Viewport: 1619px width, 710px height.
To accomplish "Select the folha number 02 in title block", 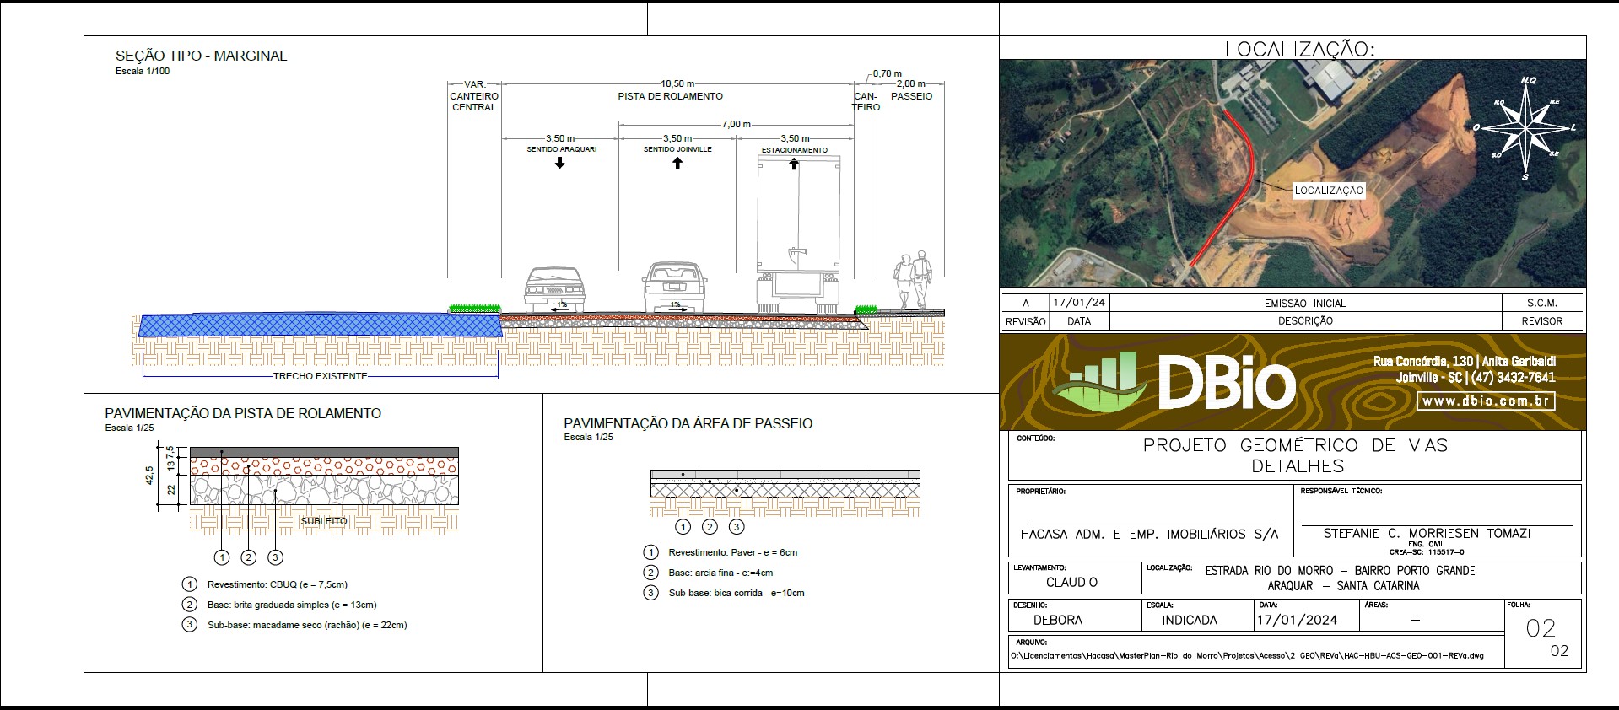I will (x=1541, y=629).
